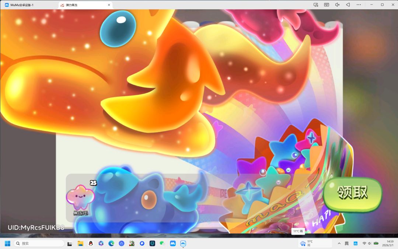
Task: Expand the hidden system tray icons chevron
Action: pos(339,243)
